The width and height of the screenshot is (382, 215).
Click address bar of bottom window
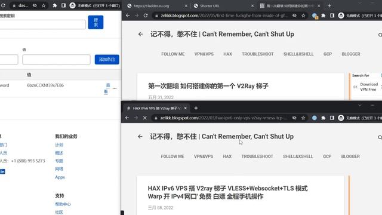pos(224,118)
